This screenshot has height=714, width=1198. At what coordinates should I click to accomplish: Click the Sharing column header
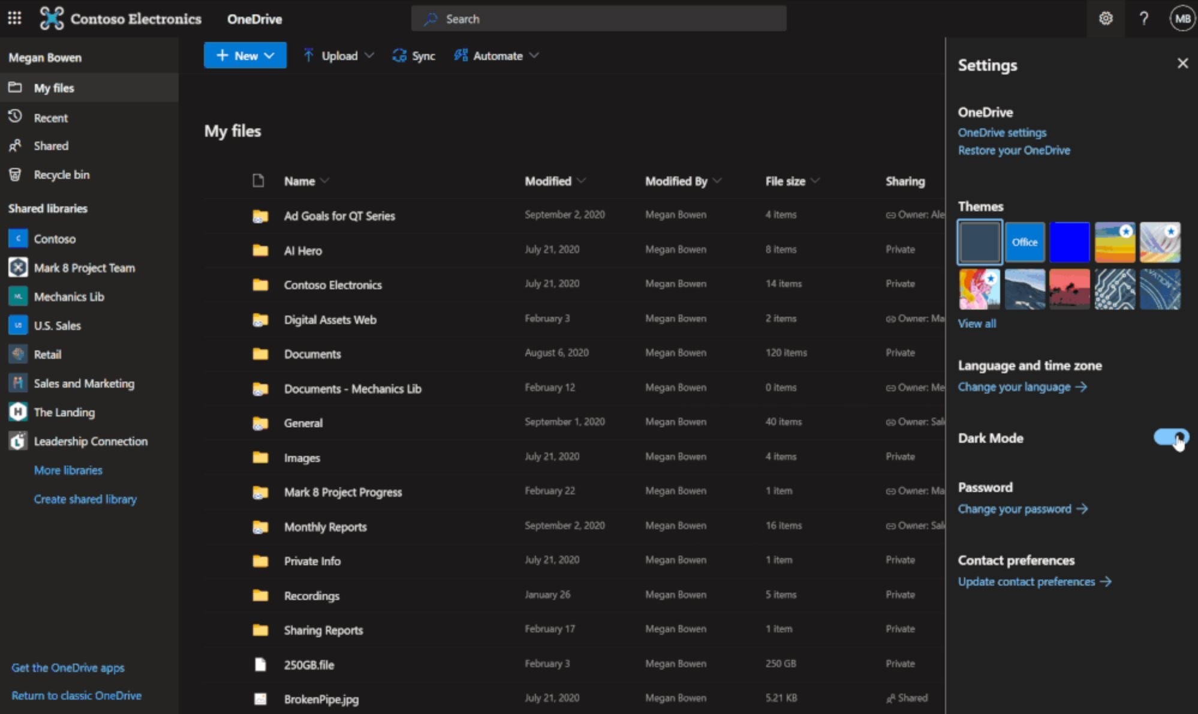(905, 181)
